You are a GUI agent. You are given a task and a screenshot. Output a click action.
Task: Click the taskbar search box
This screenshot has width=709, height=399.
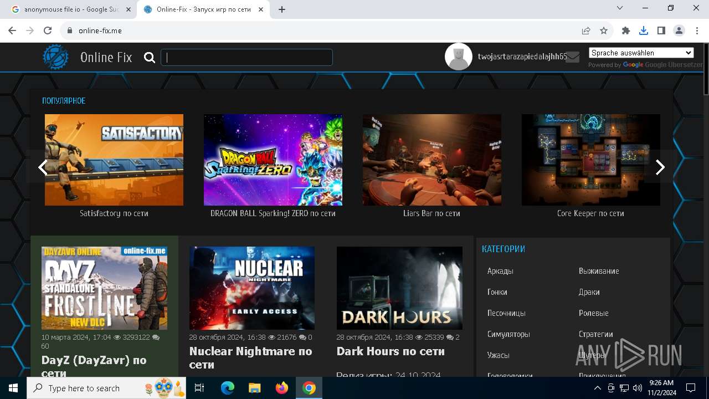[x=107, y=388]
